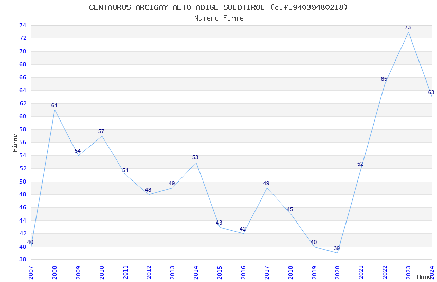The image size is (437, 282).
Task: Select the 2015 data point labeled 43
Action: coord(219,223)
